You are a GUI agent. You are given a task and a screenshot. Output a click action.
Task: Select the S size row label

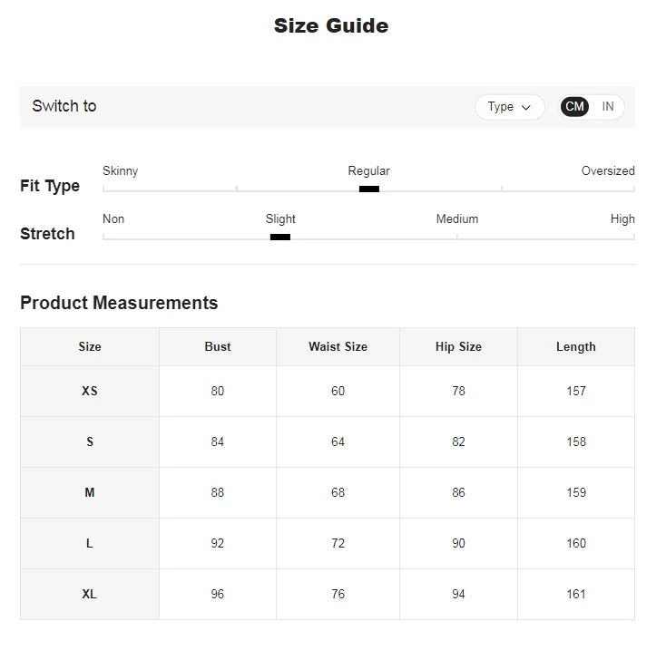90,442
